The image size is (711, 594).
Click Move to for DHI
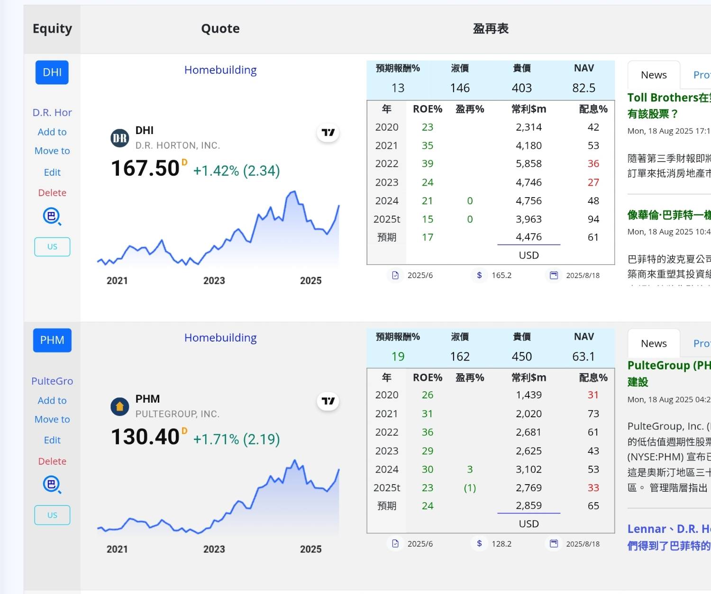(x=52, y=151)
